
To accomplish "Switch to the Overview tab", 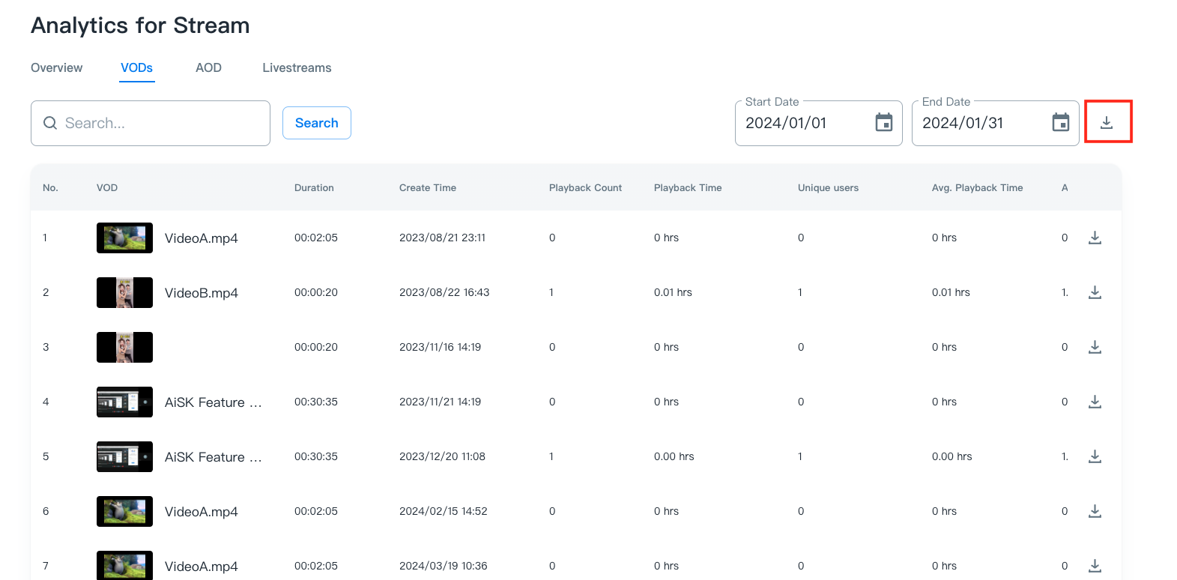I will [56, 67].
